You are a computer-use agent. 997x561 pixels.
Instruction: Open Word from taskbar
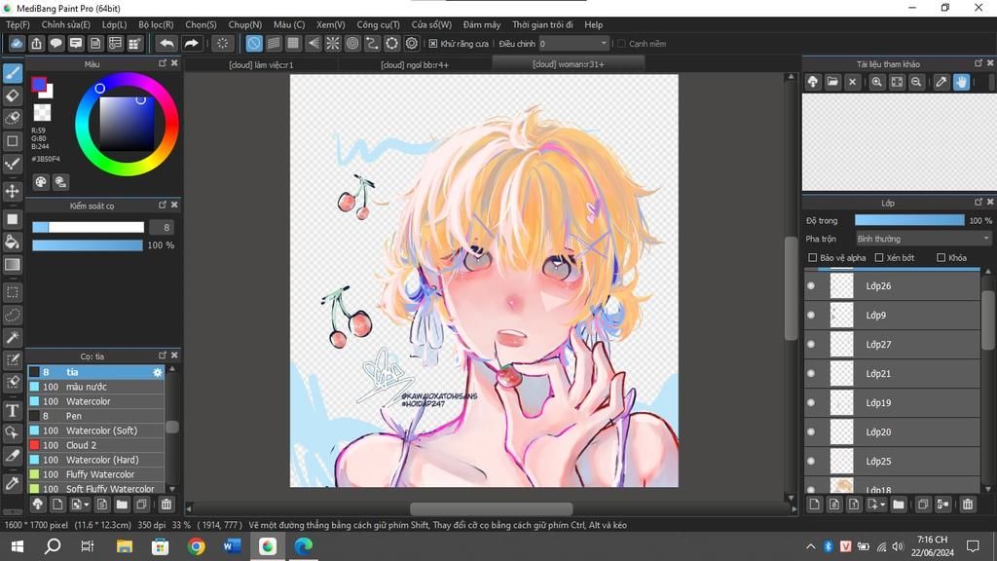click(x=232, y=546)
